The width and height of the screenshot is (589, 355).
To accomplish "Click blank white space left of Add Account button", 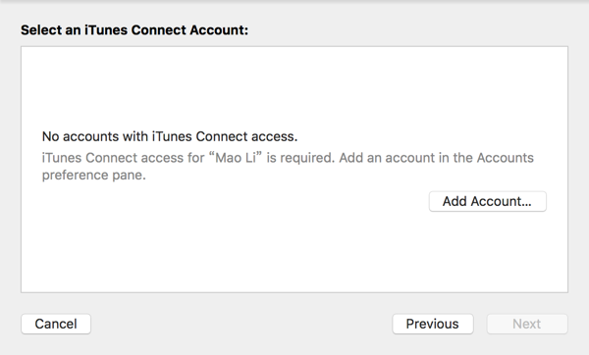I will pos(233,201).
